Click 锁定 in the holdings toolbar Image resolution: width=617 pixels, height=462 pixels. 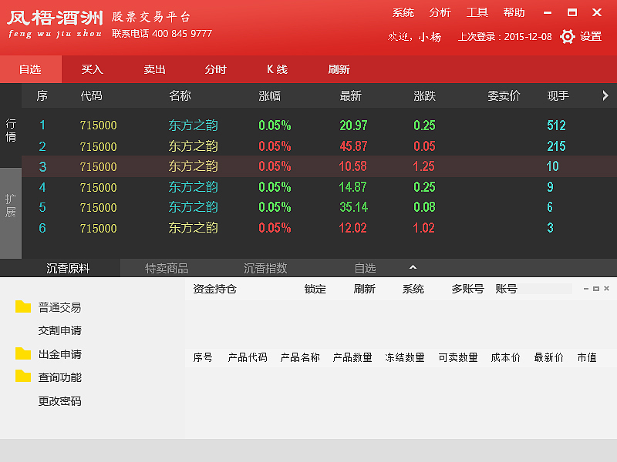315,290
